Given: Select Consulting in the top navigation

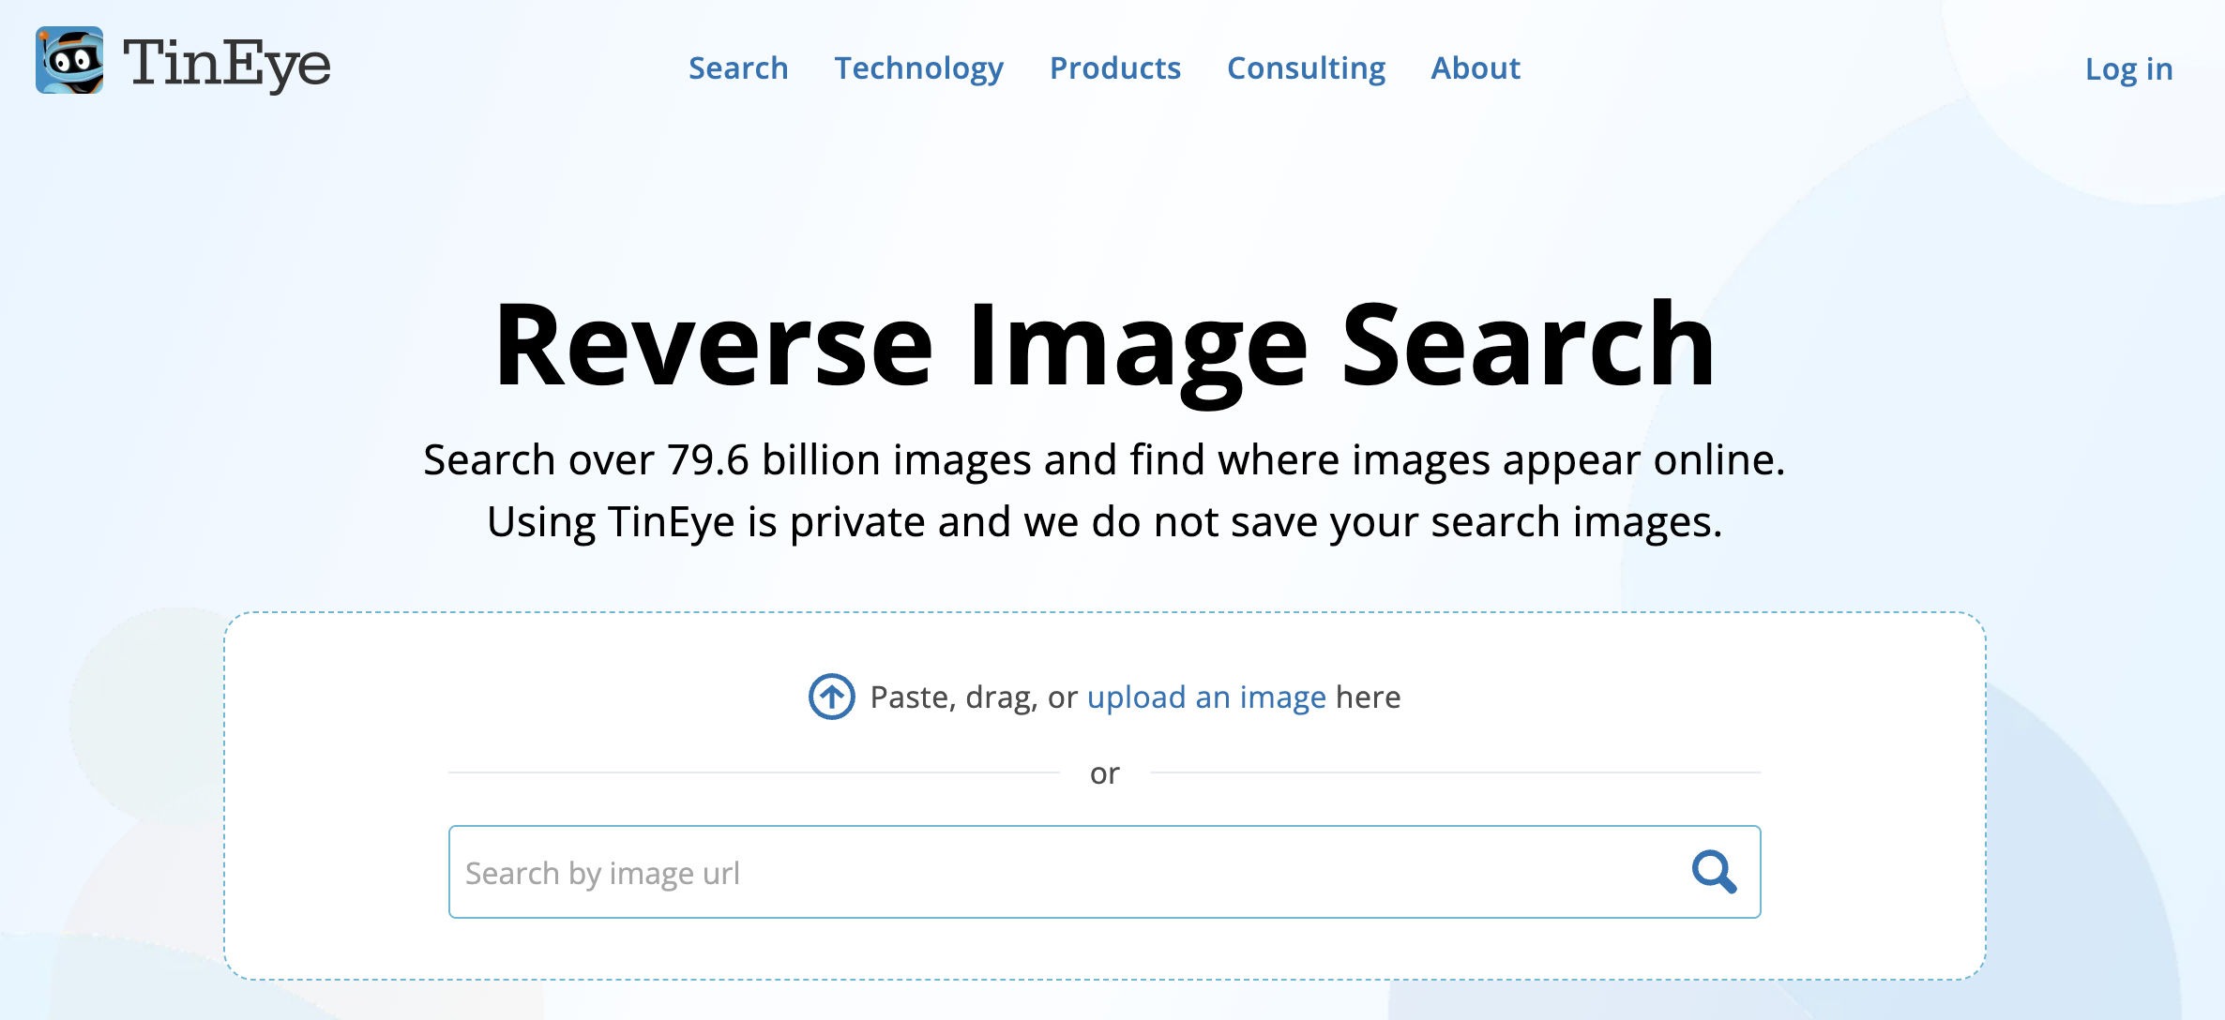Looking at the screenshot, I should coord(1306,68).
